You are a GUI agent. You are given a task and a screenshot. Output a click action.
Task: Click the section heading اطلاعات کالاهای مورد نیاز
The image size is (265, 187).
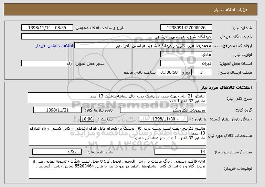pos(226,87)
